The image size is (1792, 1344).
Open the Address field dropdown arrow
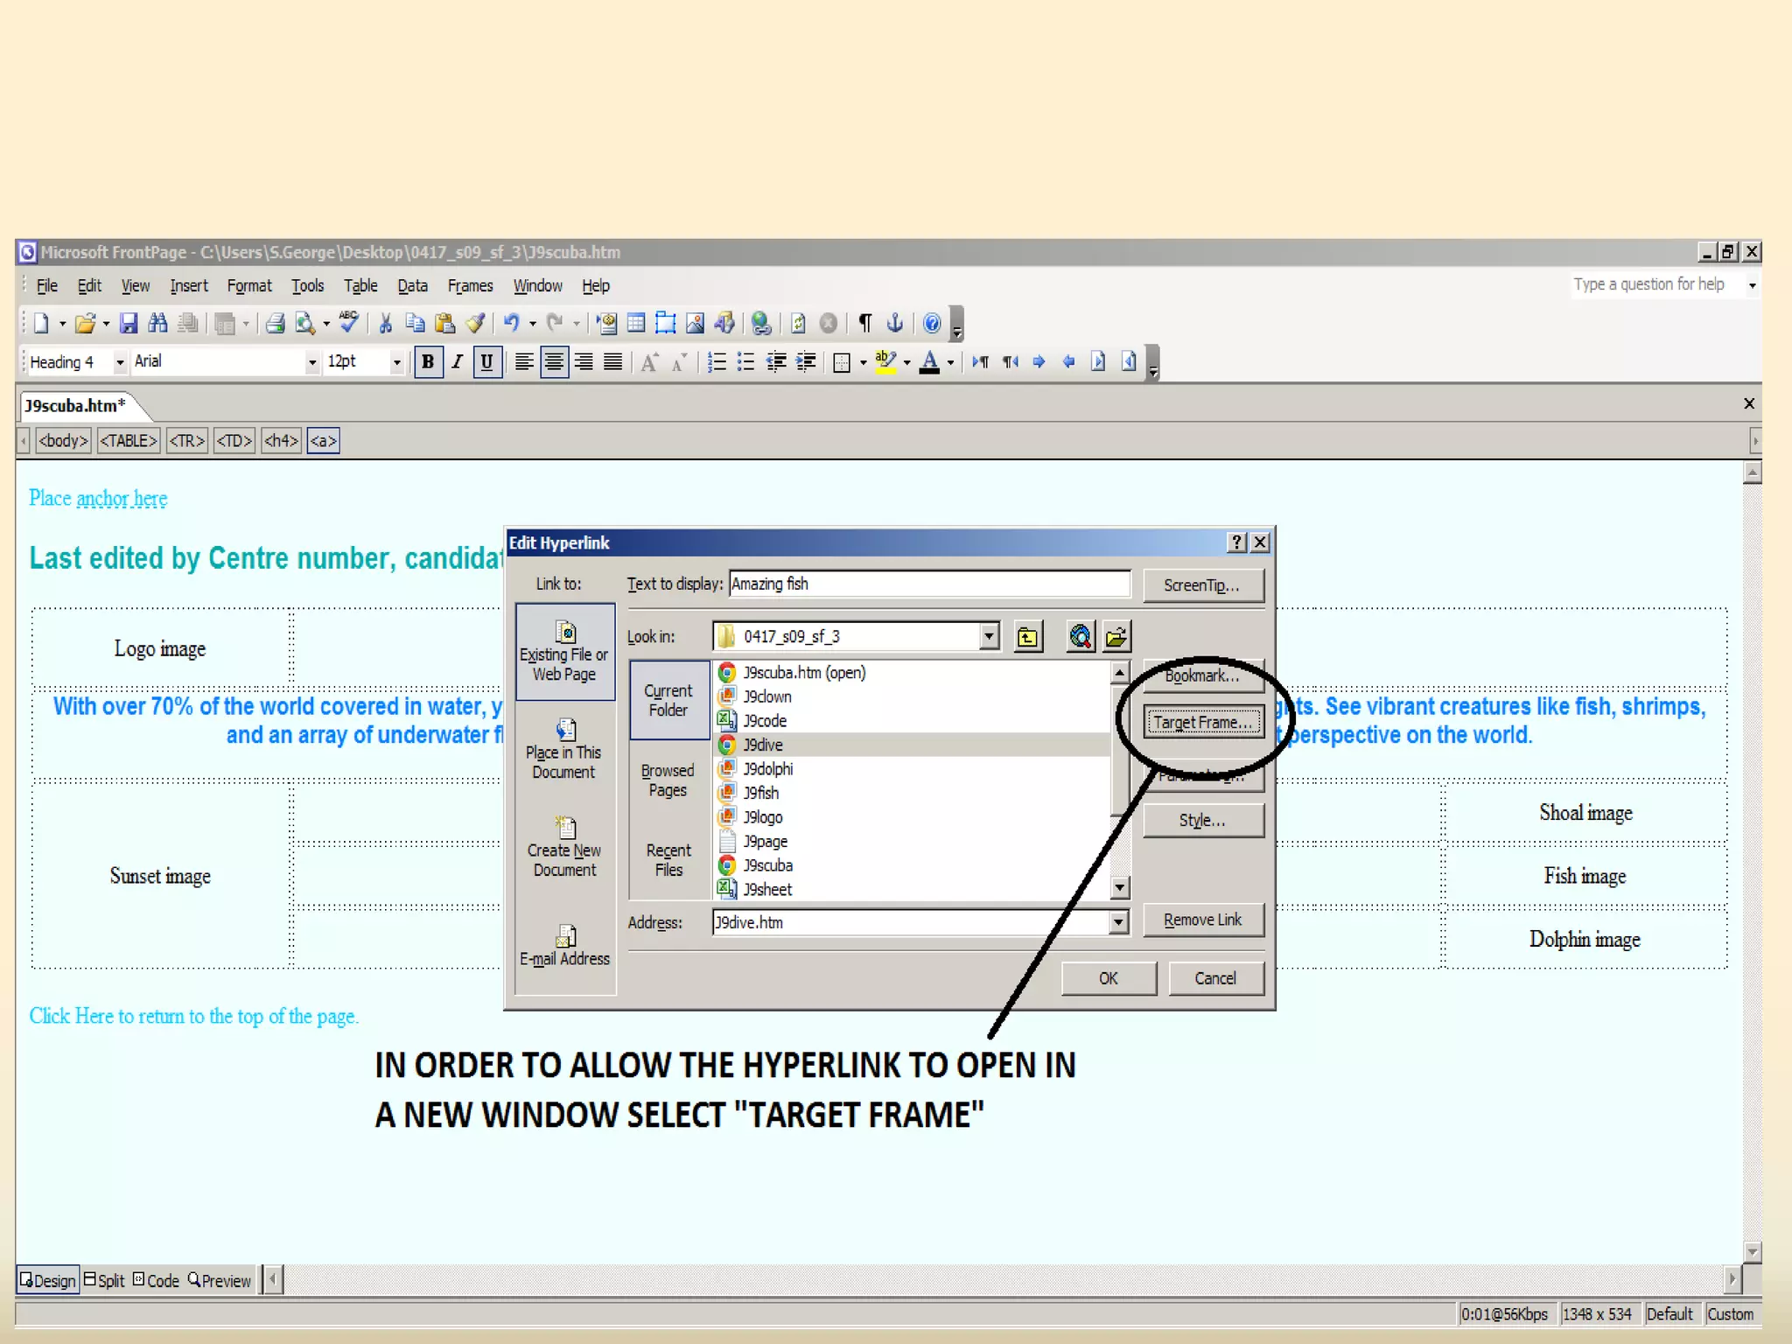coord(1117,922)
